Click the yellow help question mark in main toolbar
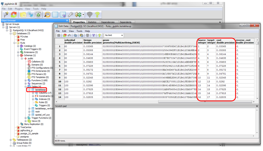 coord(97,14)
